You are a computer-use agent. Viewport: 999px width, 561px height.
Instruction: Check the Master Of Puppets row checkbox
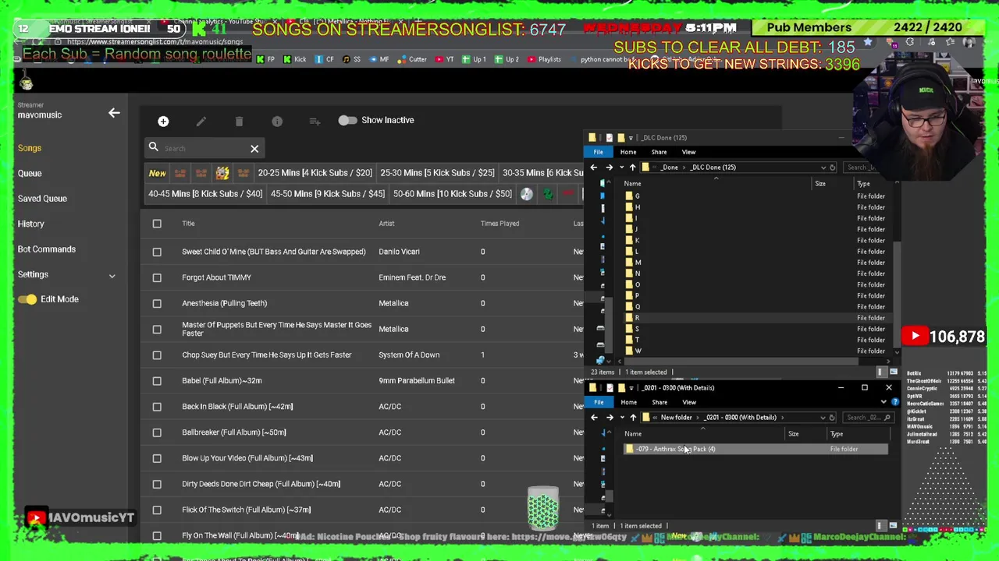pos(157,329)
